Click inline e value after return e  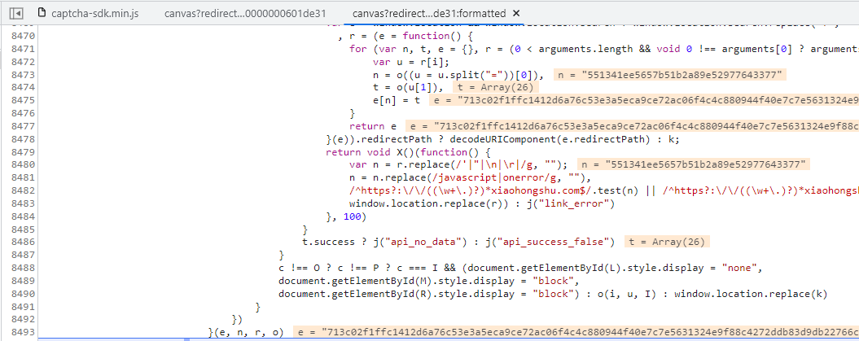pos(632,126)
